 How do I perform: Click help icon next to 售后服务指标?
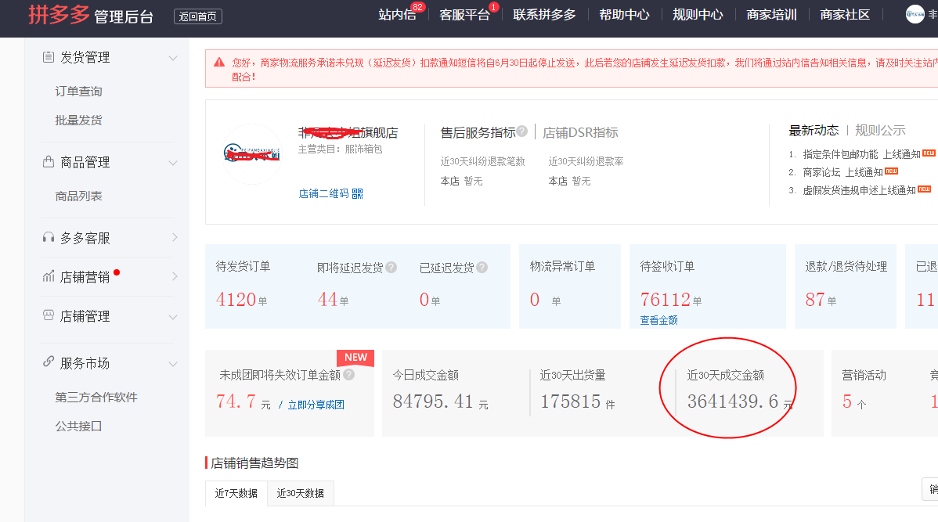point(522,131)
